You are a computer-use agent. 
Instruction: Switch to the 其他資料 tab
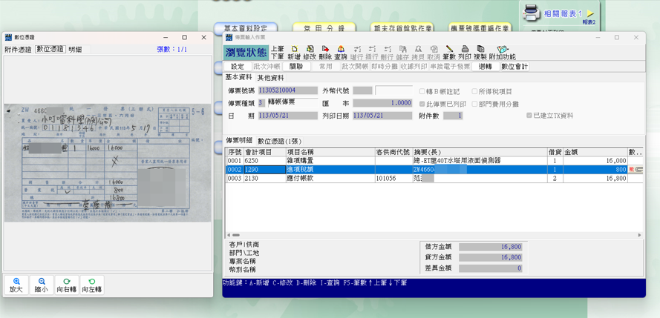pos(271,78)
